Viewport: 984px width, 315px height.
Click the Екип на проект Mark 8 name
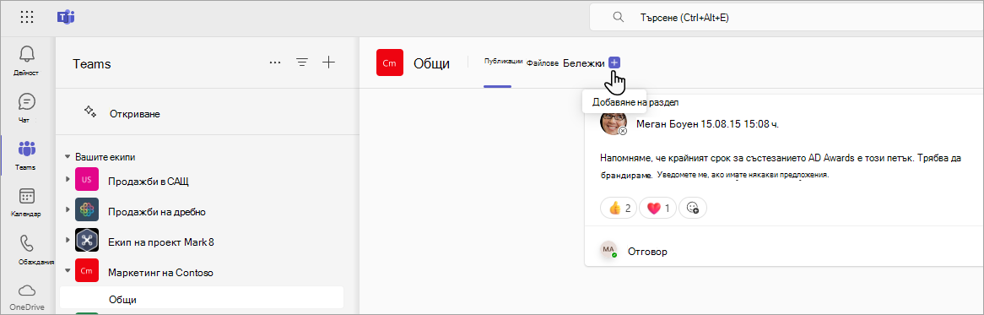tap(161, 242)
